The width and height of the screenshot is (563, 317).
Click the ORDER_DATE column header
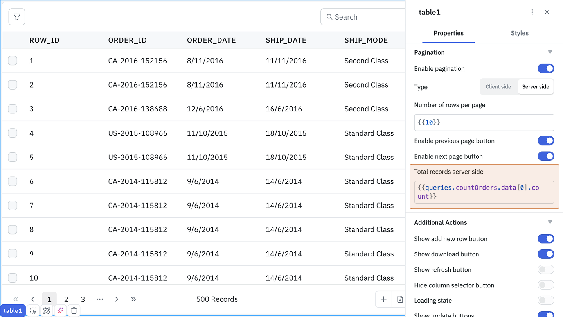click(211, 40)
